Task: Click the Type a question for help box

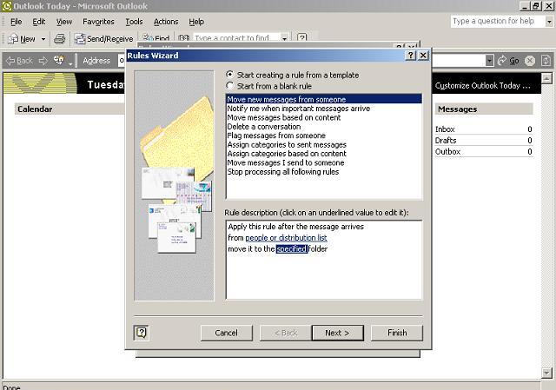Action: [498, 21]
